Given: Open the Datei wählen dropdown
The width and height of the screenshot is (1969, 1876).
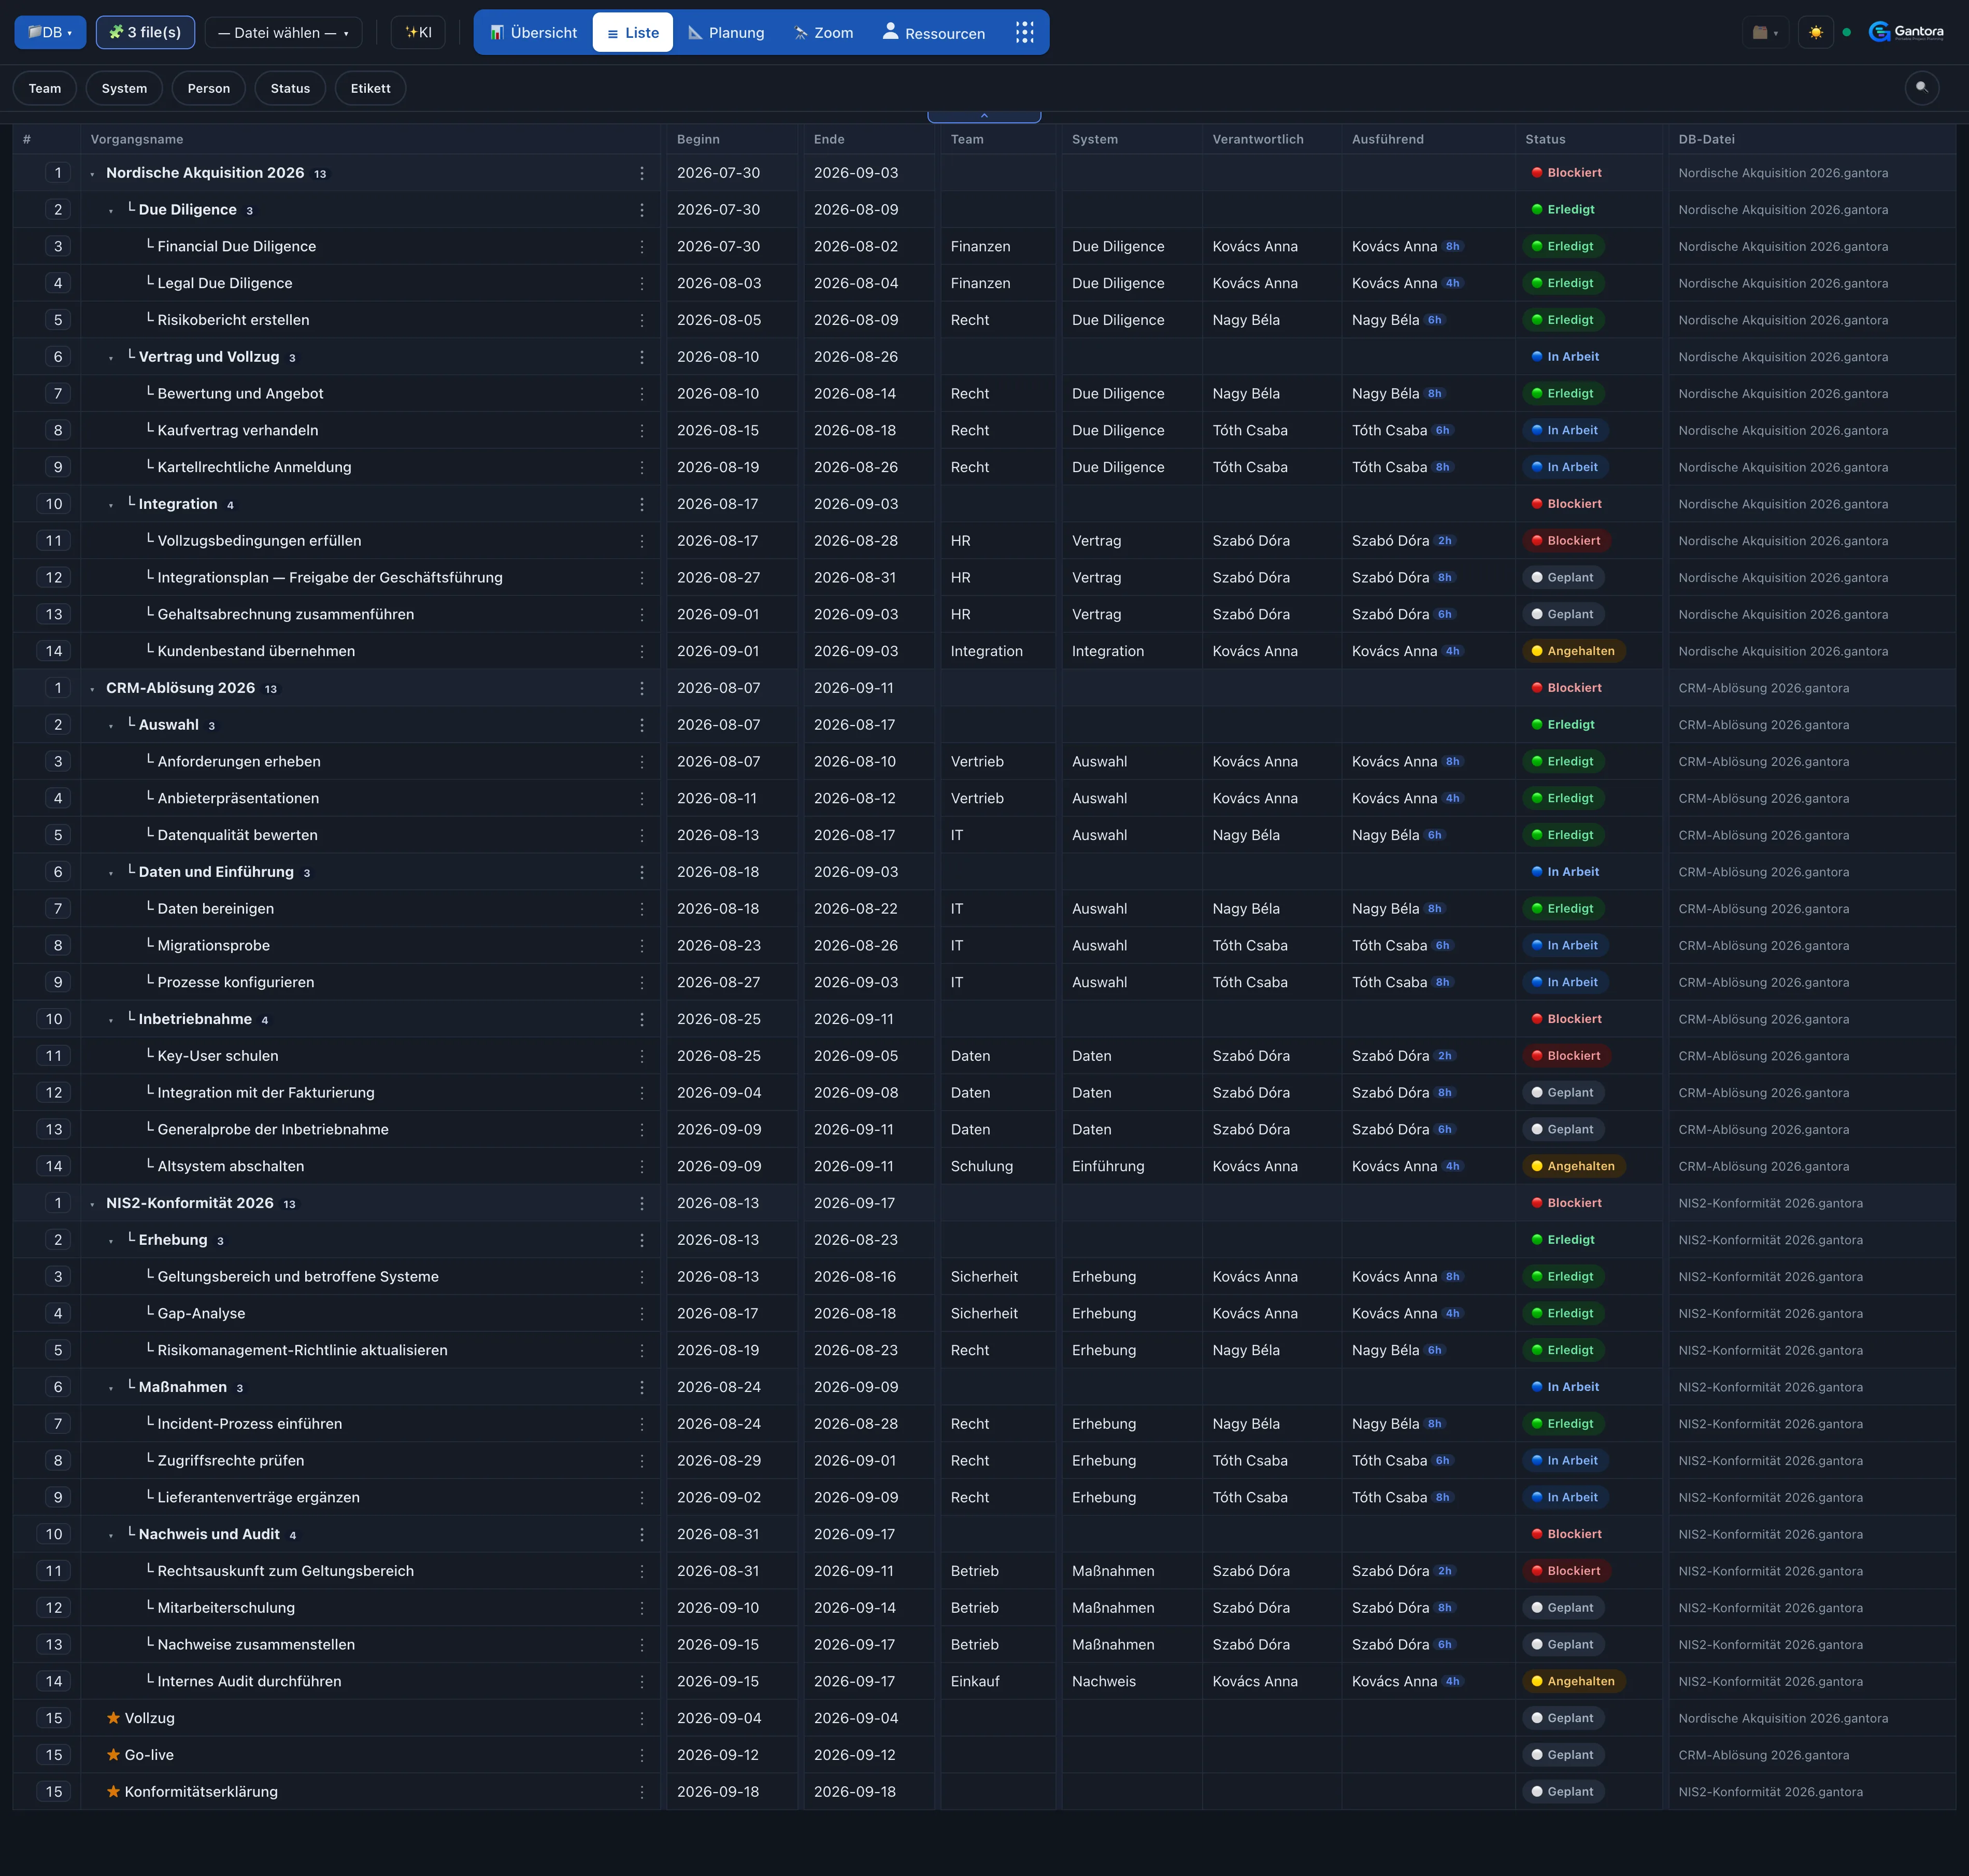Looking at the screenshot, I should 283,32.
